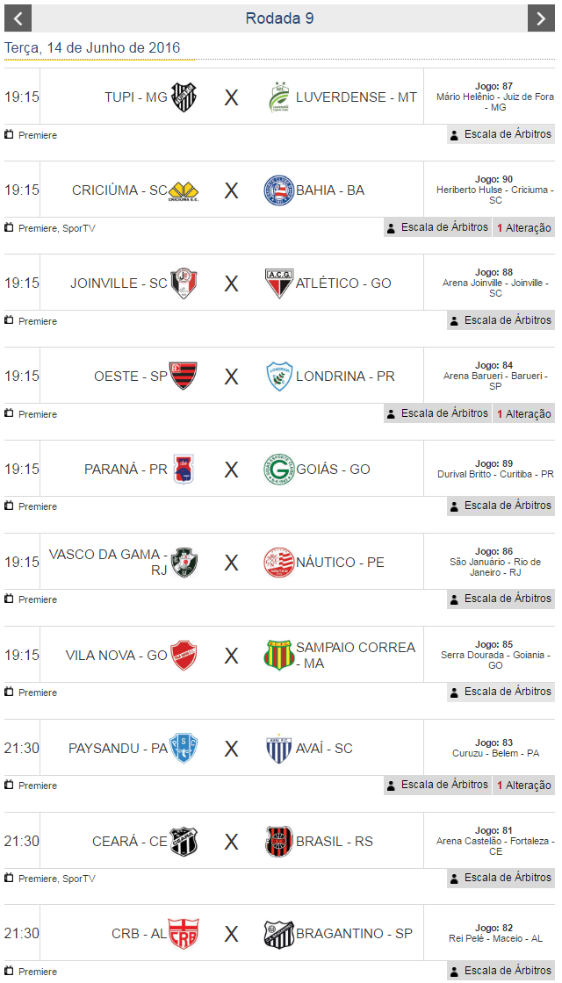Click the Bragantino - SP team crest

[278, 934]
